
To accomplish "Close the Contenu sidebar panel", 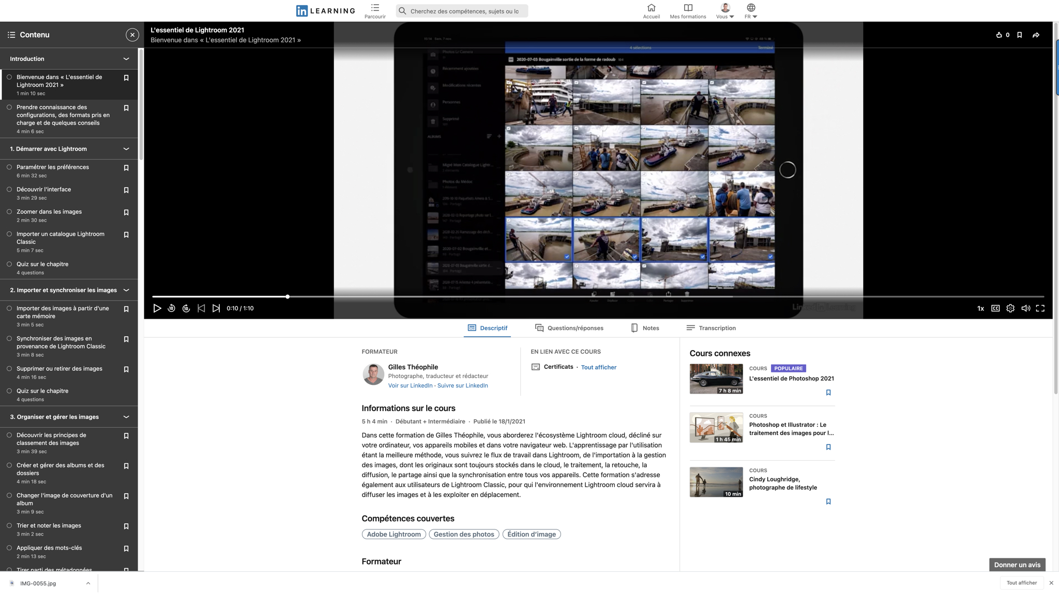I will pyautogui.click(x=132, y=35).
